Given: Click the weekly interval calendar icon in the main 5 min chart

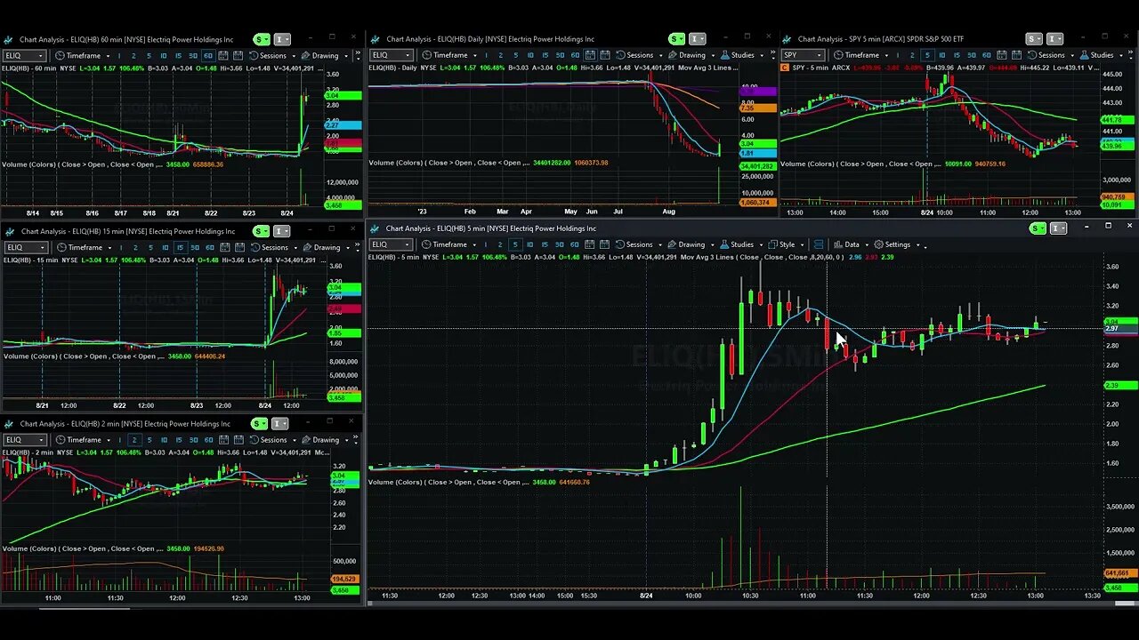Looking at the screenshot, I should (604, 244).
